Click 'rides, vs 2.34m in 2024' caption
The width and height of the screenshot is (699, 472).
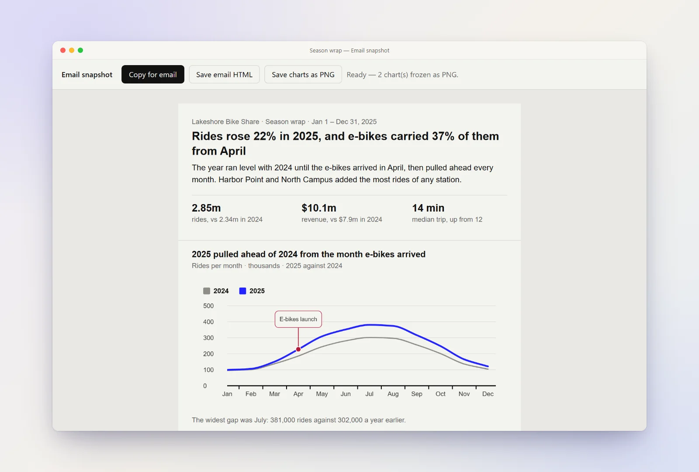[x=227, y=219]
